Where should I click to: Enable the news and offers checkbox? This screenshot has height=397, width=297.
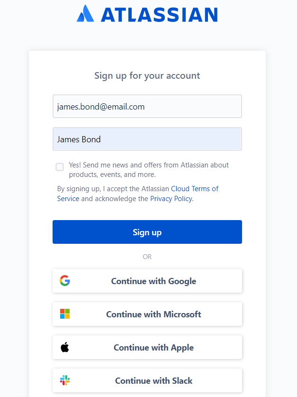tap(60, 167)
